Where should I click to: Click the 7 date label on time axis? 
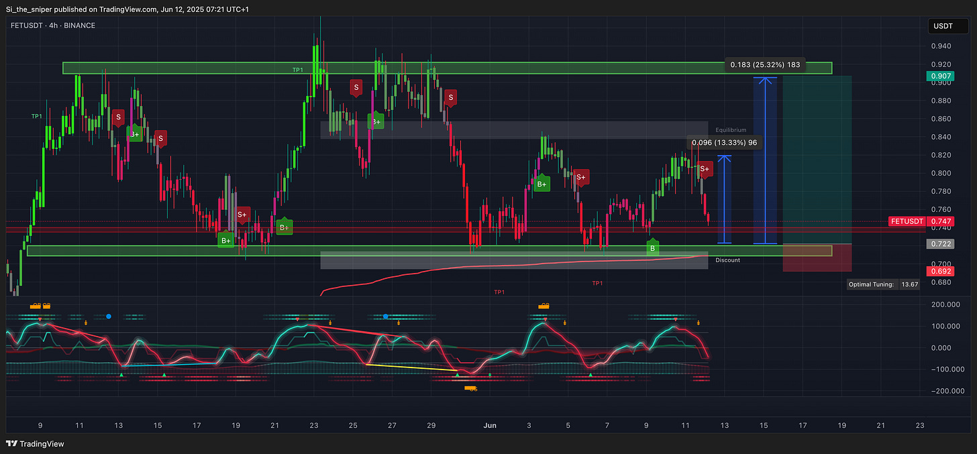click(607, 425)
